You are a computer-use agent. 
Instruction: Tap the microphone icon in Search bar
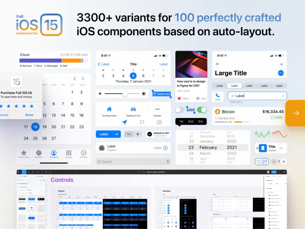click(x=168, y=162)
